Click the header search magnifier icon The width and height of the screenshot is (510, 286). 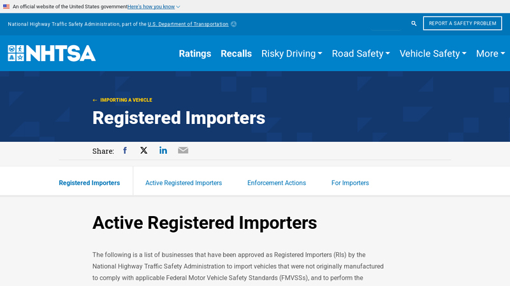coord(414,24)
